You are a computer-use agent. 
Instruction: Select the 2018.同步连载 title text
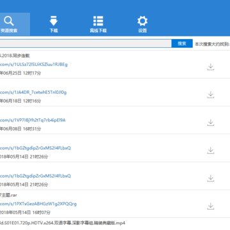click(x=15, y=56)
